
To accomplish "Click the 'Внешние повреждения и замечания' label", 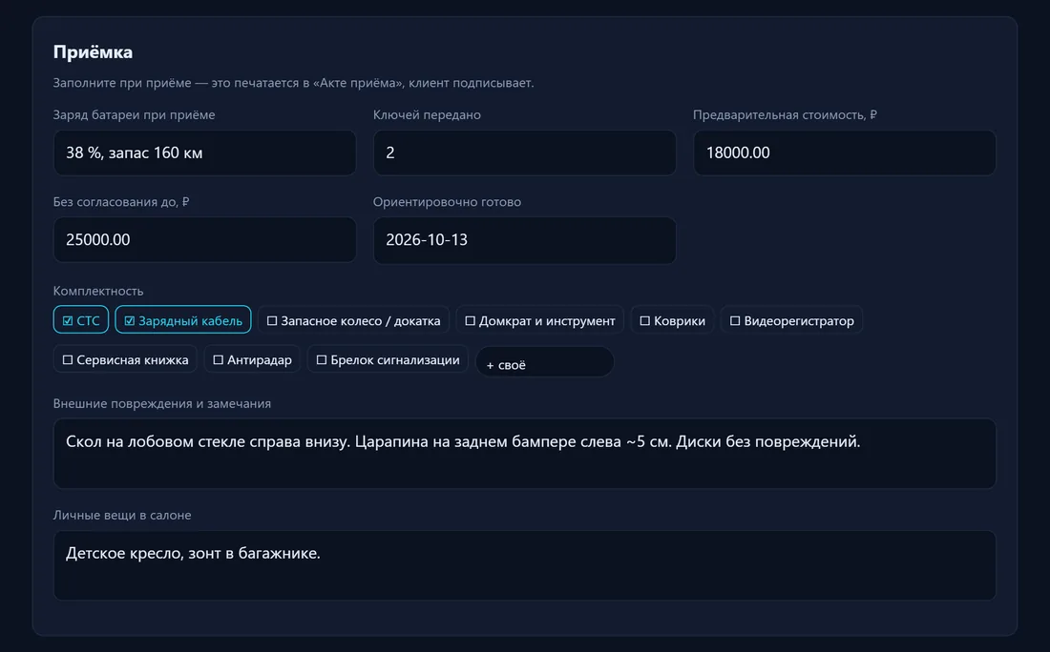I will pos(162,404).
